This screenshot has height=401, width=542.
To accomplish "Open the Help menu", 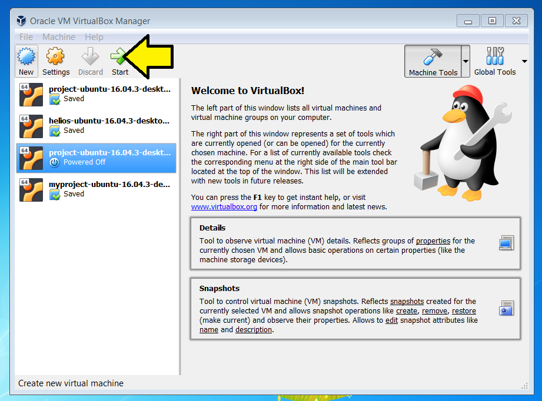I will tap(94, 37).
